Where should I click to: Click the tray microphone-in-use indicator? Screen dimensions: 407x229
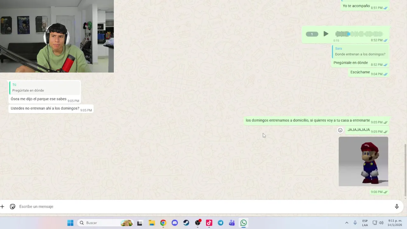pyautogui.click(x=355, y=223)
